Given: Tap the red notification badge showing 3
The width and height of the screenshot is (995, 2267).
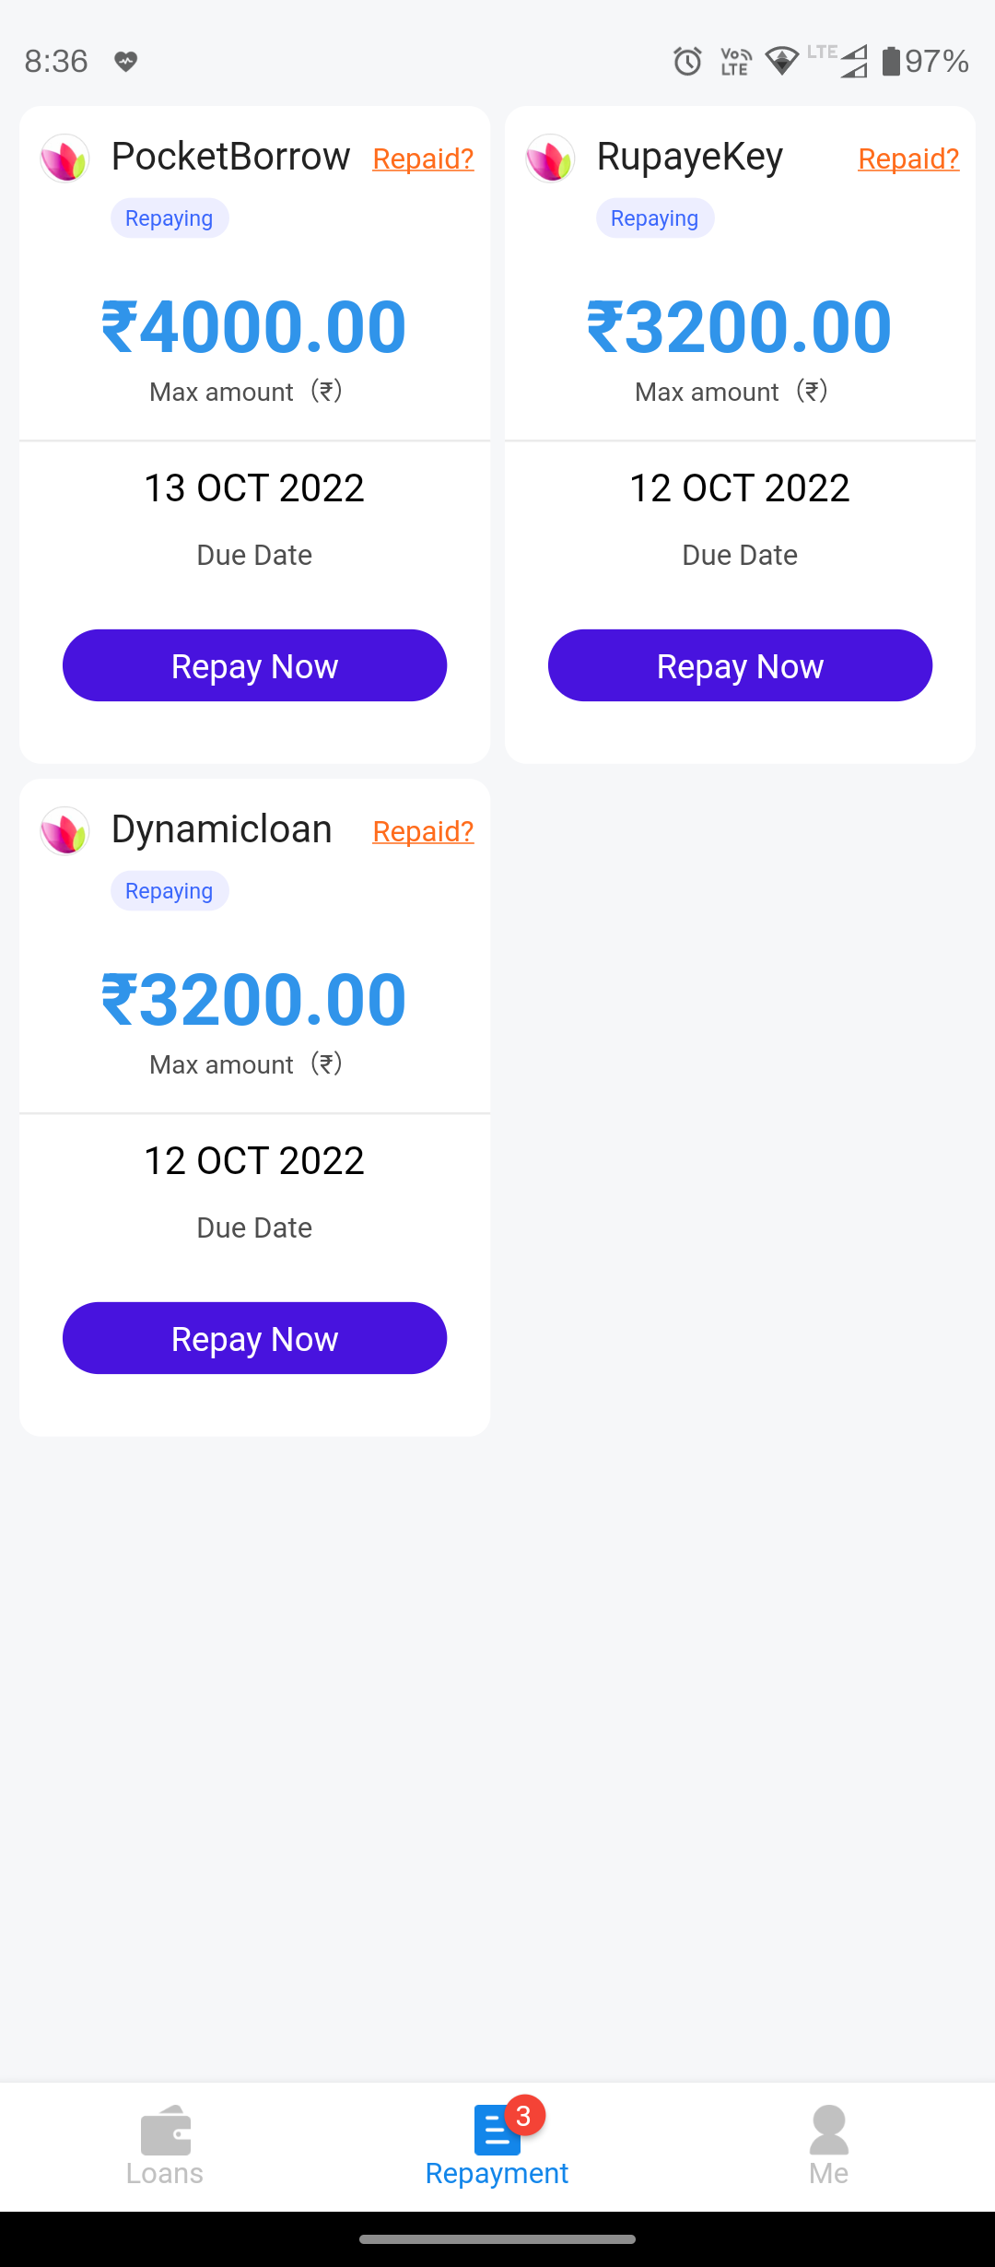Looking at the screenshot, I should 524,2116.
